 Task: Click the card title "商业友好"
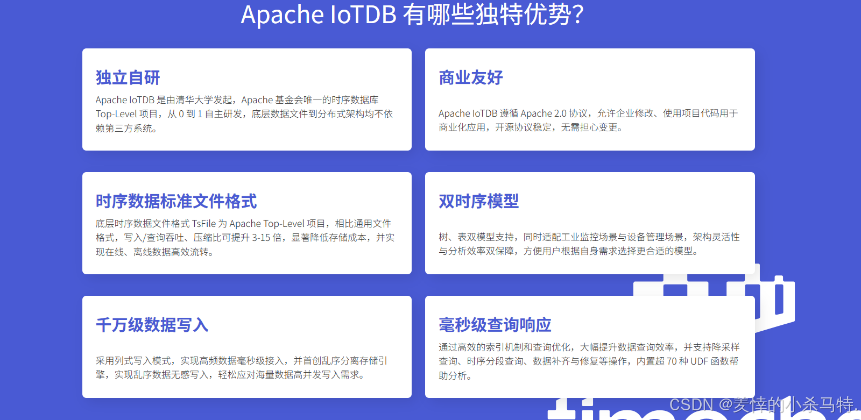471,77
